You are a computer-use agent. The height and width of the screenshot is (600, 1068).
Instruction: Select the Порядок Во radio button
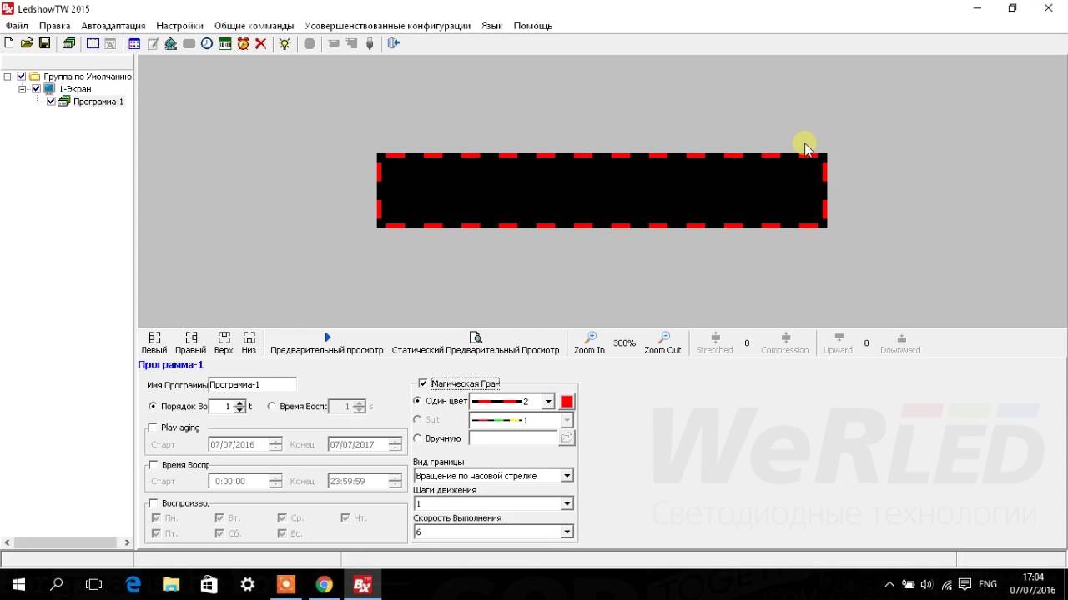(x=153, y=406)
